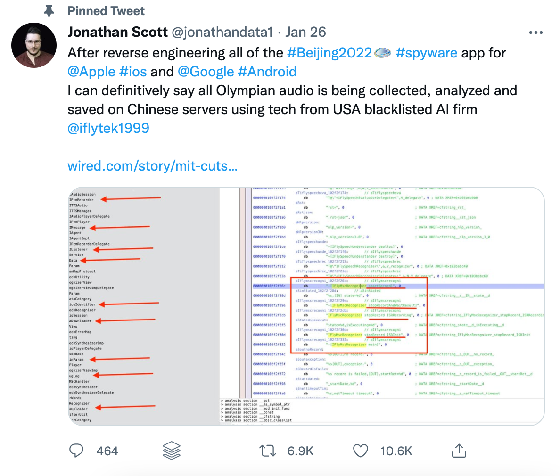
Task: Reply to the pinned tweet
Action: pos(77,451)
